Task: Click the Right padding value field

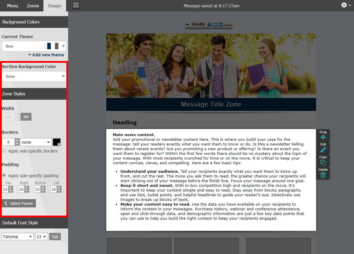Action: [x=21, y=189]
